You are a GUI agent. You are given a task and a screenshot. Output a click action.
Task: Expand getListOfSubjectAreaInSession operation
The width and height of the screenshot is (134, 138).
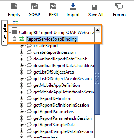(21, 79)
